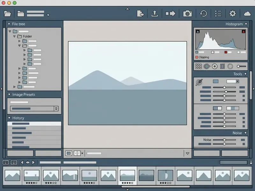
Task: Collapse the File tree panel
Action: point(9,24)
